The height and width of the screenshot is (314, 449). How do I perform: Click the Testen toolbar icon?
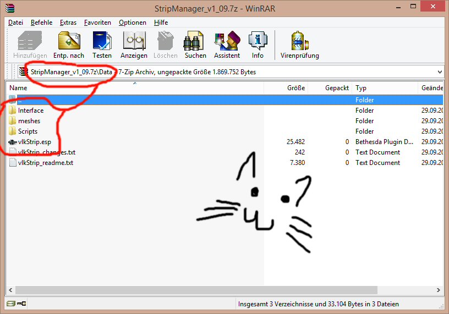click(102, 41)
